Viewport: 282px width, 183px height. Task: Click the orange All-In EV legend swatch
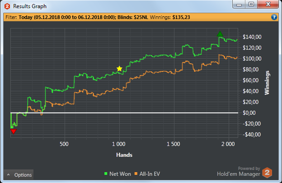click(136, 174)
